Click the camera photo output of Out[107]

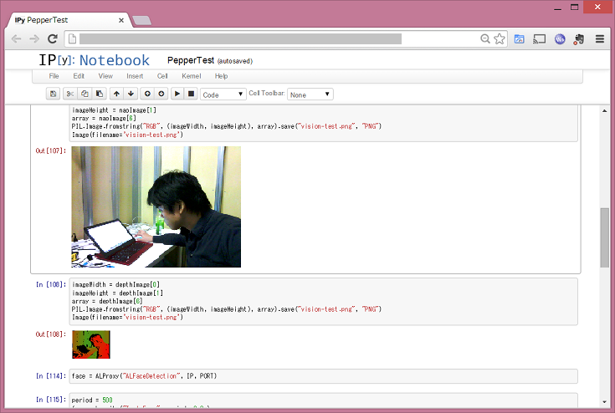pyautogui.click(x=156, y=206)
